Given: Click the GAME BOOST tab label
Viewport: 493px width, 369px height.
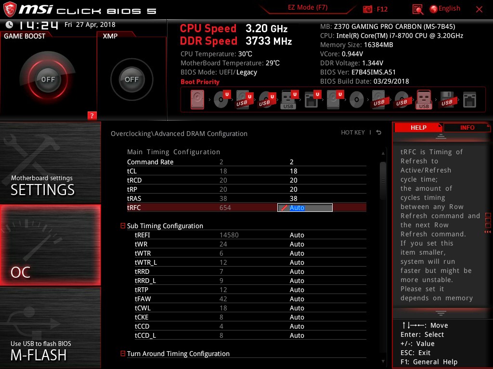Looking at the screenshot, I should click(25, 36).
